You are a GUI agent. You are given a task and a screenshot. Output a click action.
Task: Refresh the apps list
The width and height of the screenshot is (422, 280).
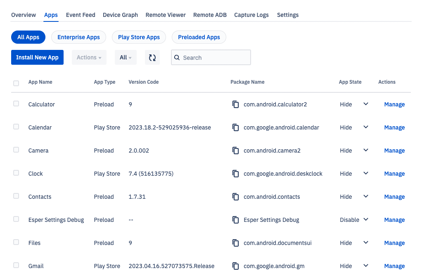pos(152,57)
